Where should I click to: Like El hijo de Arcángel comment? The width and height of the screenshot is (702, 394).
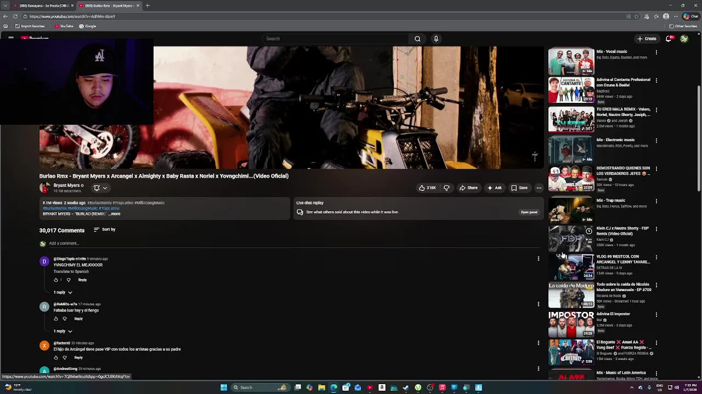click(55, 358)
